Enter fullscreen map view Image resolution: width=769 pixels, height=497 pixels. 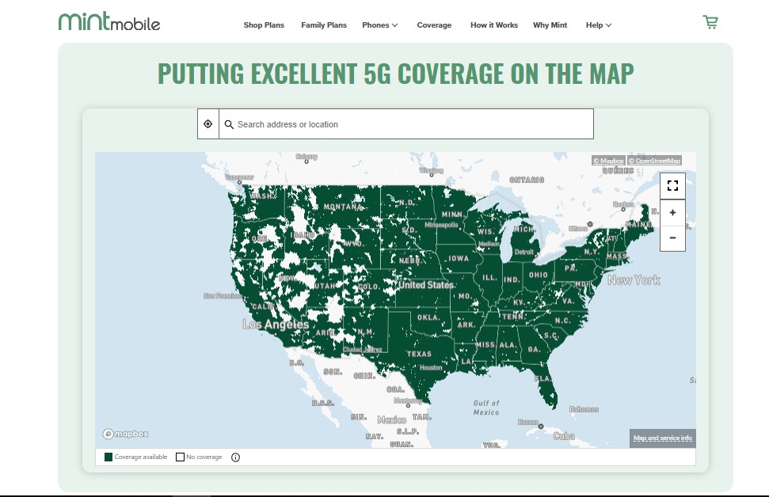tap(672, 186)
